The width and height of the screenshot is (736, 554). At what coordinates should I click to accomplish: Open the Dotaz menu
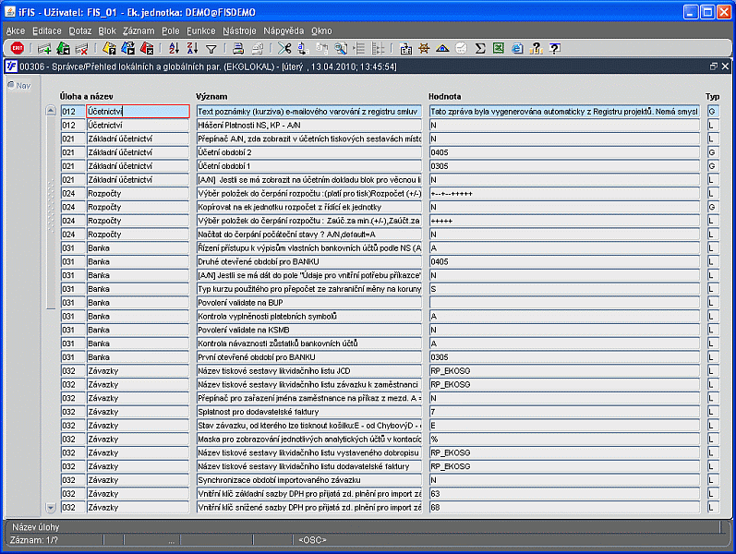click(80, 31)
